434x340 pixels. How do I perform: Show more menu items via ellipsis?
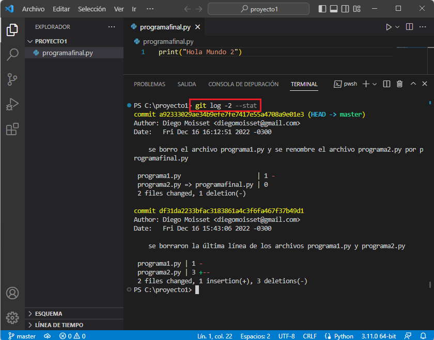pos(150,9)
